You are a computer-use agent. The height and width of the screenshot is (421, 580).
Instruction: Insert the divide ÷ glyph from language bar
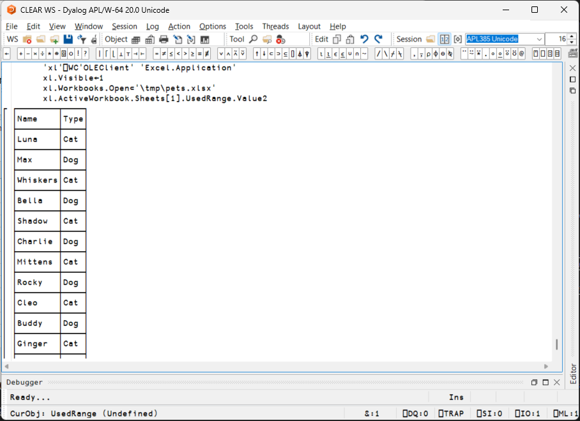42,54
